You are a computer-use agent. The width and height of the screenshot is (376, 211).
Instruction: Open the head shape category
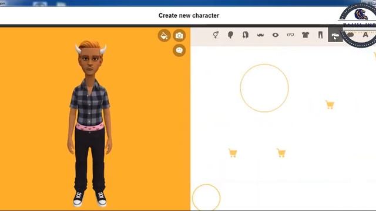click(x=230, y=35)
